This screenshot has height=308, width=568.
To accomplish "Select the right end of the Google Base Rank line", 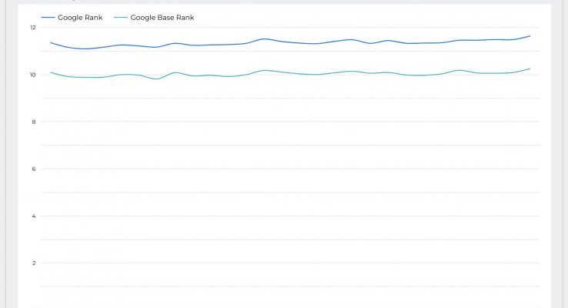I will point(530,69).
